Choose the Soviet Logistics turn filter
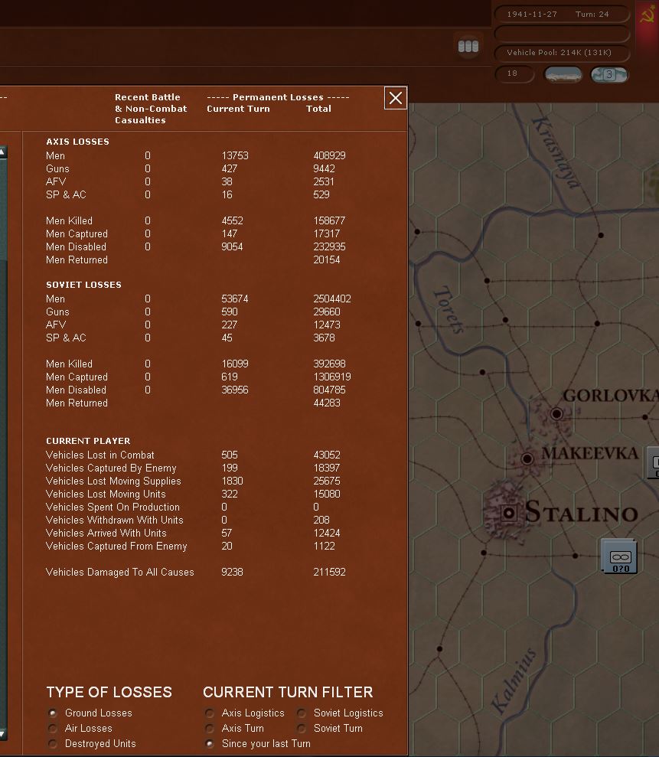 click(x=302, y=713)
